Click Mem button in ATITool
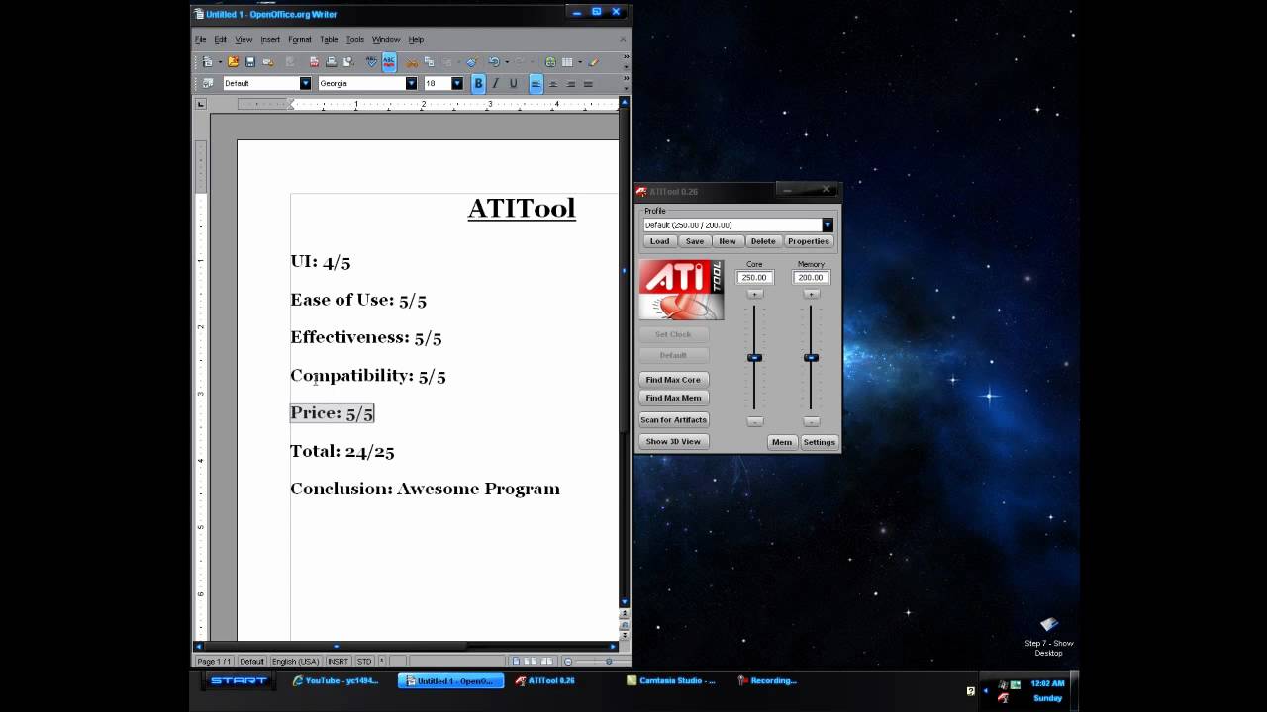This screenshot has width=1267, height=712. click(x=782, y=442)
